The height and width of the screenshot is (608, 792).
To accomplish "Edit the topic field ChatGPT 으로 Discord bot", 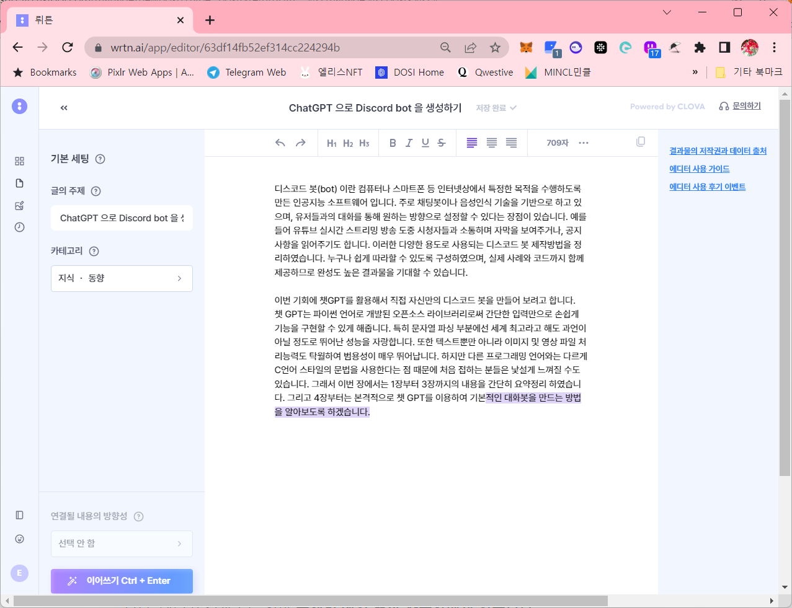I will [x=122, y=218].
